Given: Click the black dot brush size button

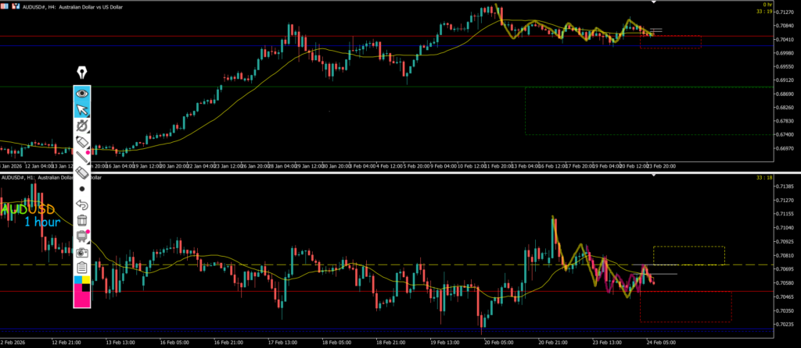Looking at the screenshot, I should (x=82, y=189).
